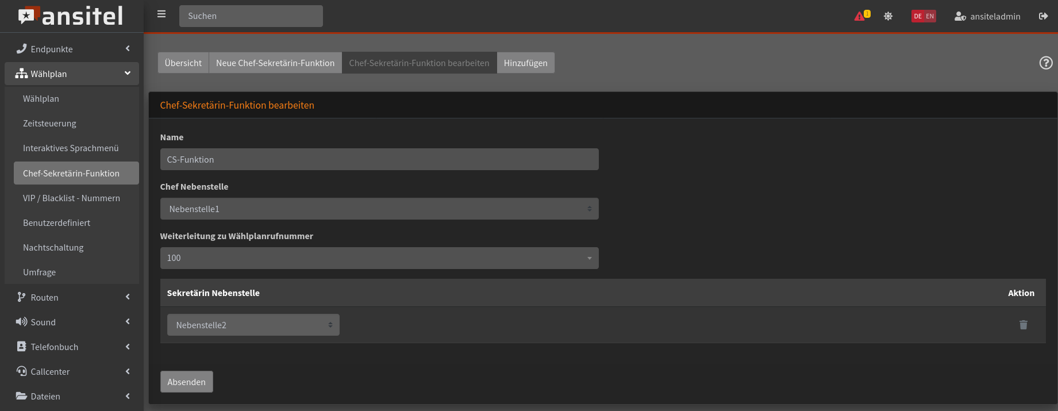This screenshot has width=1058, height=411.
Task: Click the Hinzufügen button
Action: tap(525, 63)
